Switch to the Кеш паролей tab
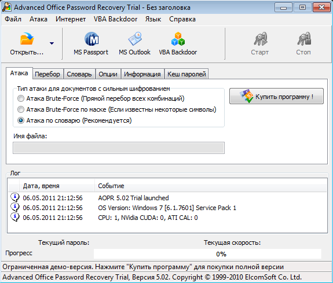The image size is (333, 283). (x=186, y=74)
